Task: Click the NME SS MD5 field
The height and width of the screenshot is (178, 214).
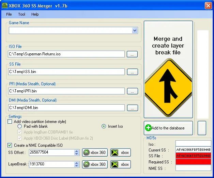Action: (193, 168)
